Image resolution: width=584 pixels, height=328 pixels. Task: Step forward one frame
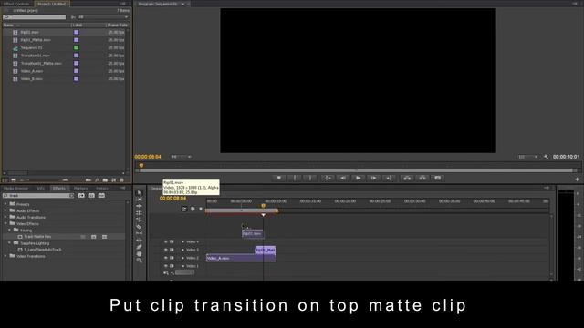pyautogui.click(x=373, y=179)
